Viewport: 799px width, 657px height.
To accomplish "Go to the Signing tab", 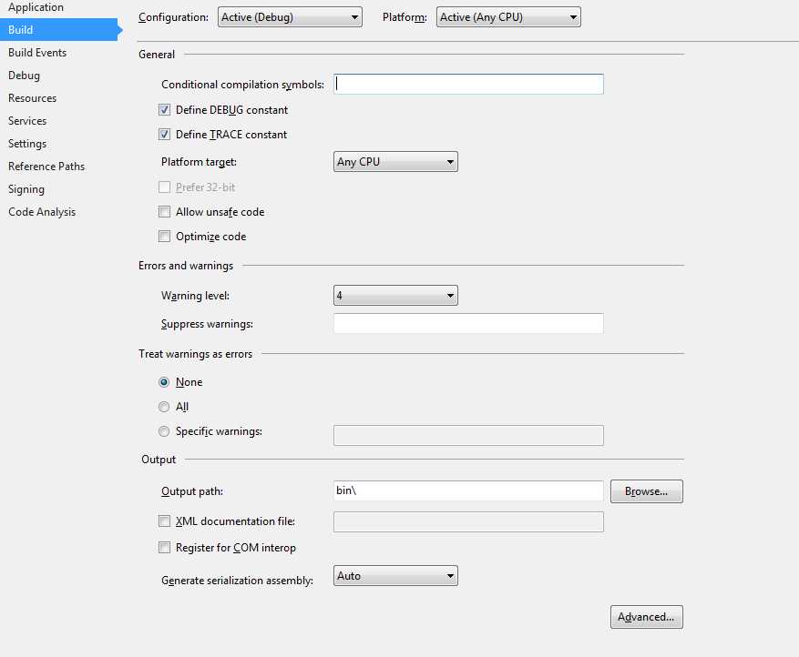I will (26, 189).
